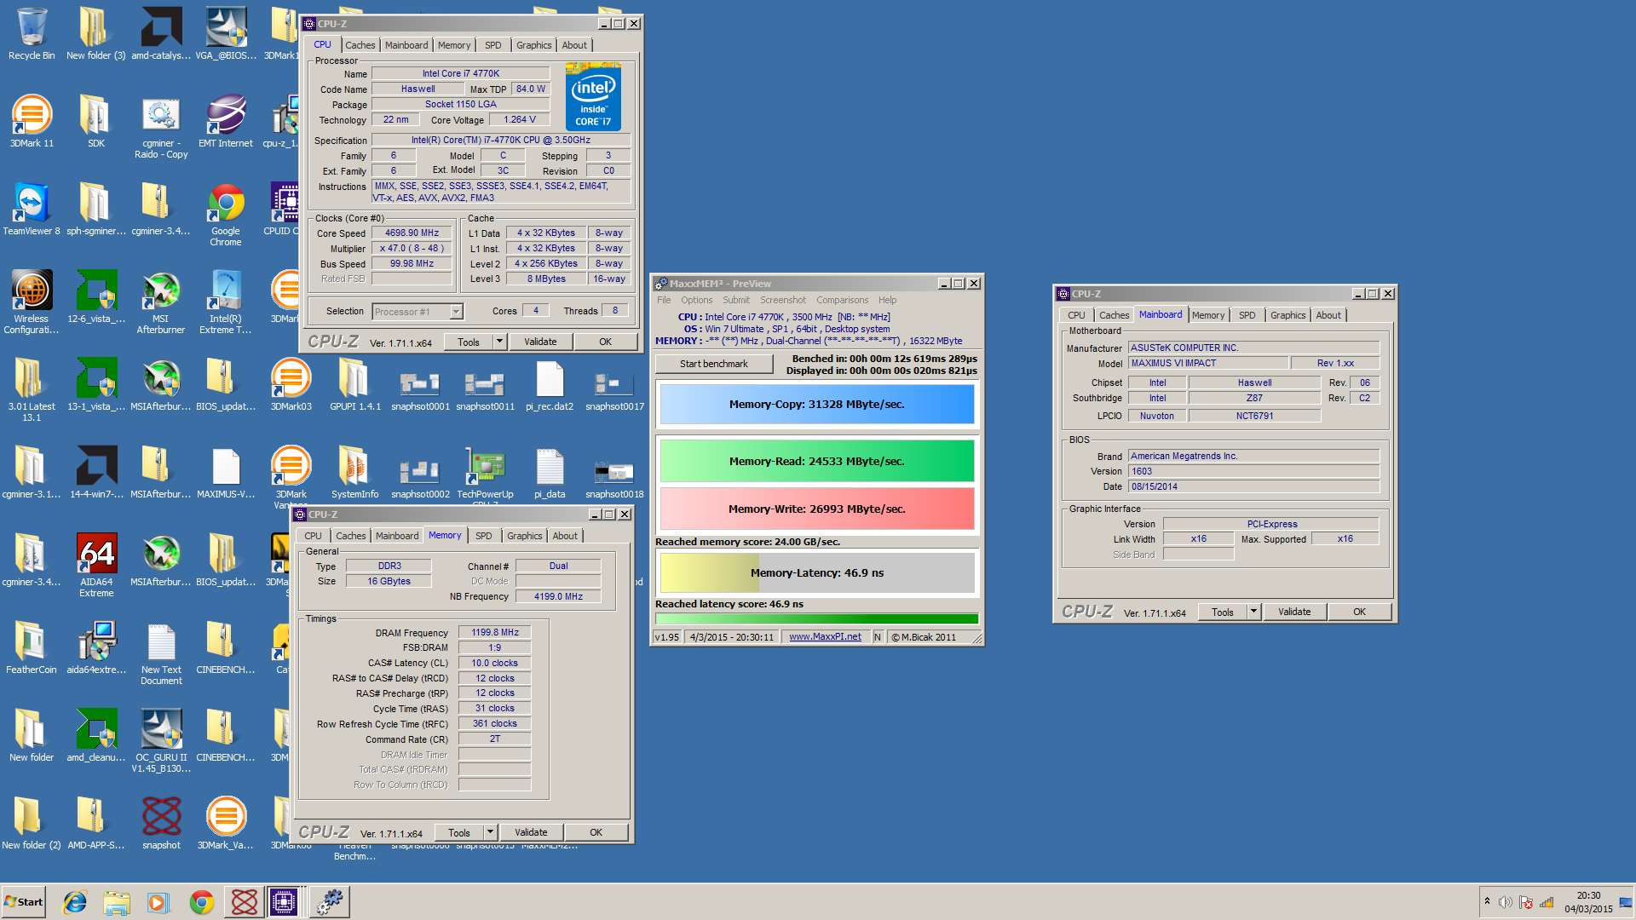The height and width of the screenshot is (920, 1636).
Task: Open the Recycle Bin desktop icon
Action: pyautogui.click(x=32, y=34)
